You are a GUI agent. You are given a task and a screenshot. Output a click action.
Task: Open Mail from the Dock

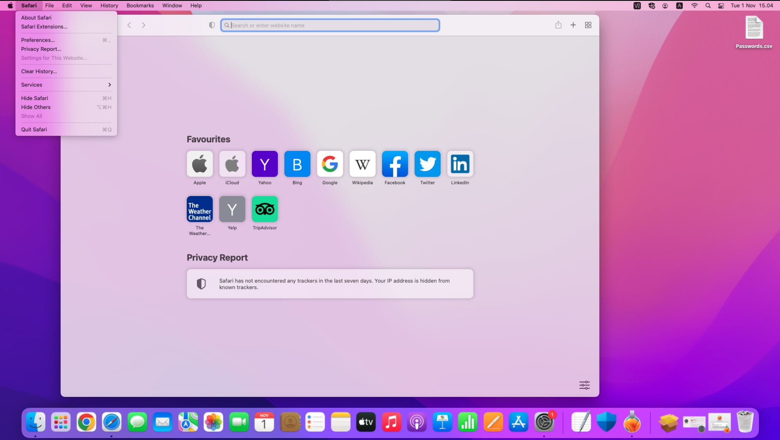[163, 422]
